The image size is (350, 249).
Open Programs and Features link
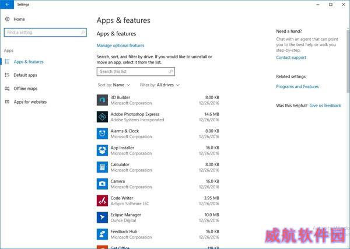[297, 86]
